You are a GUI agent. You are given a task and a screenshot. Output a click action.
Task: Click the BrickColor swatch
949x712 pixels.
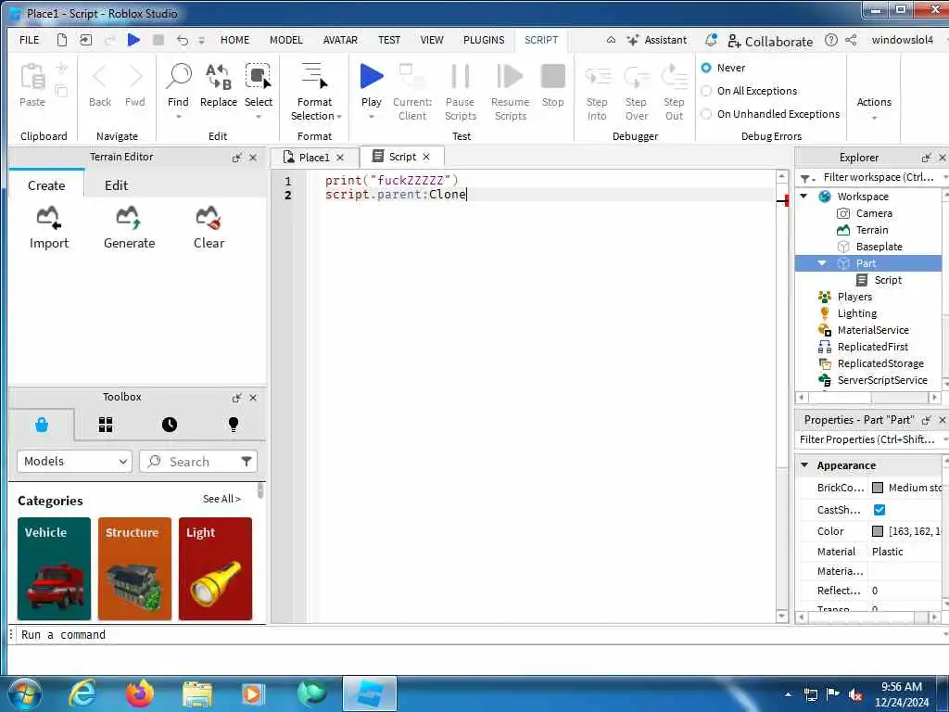(x=878, y=488)
